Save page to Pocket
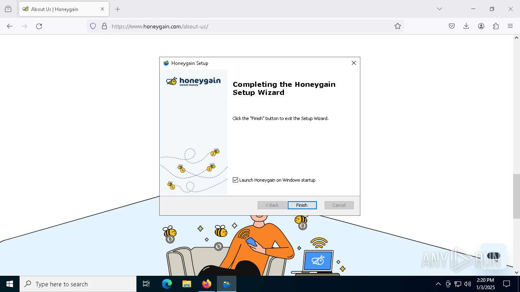520x292 pixels. point(452,26)
